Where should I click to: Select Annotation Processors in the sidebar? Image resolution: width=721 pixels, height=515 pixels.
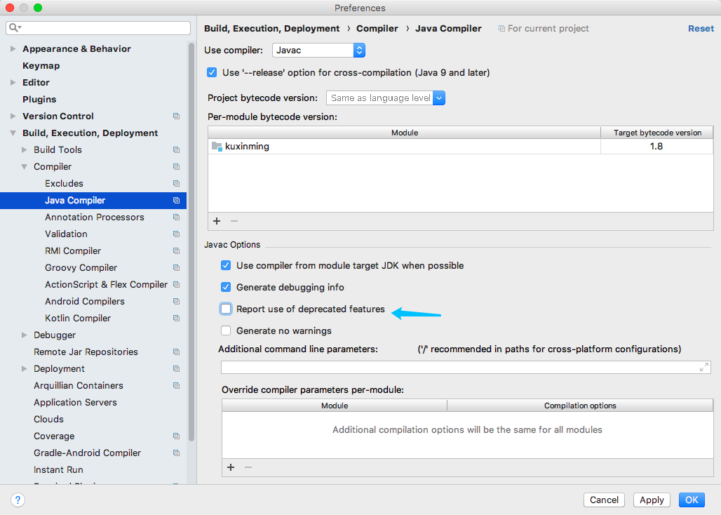point(95,218)
